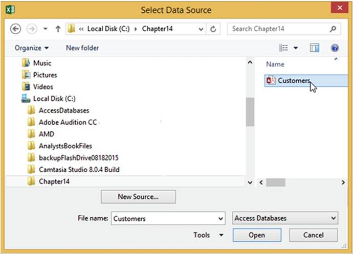Screen dimensions: 353x254
Task: Click in the Search Chapter14 field
Action: point(279,29)
